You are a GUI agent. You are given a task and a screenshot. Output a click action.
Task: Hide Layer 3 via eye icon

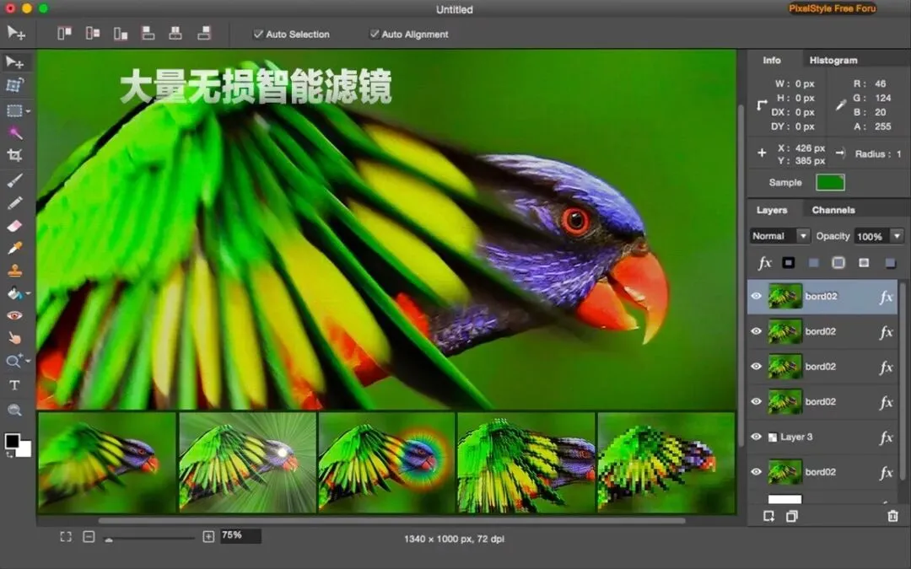point(756,437)
